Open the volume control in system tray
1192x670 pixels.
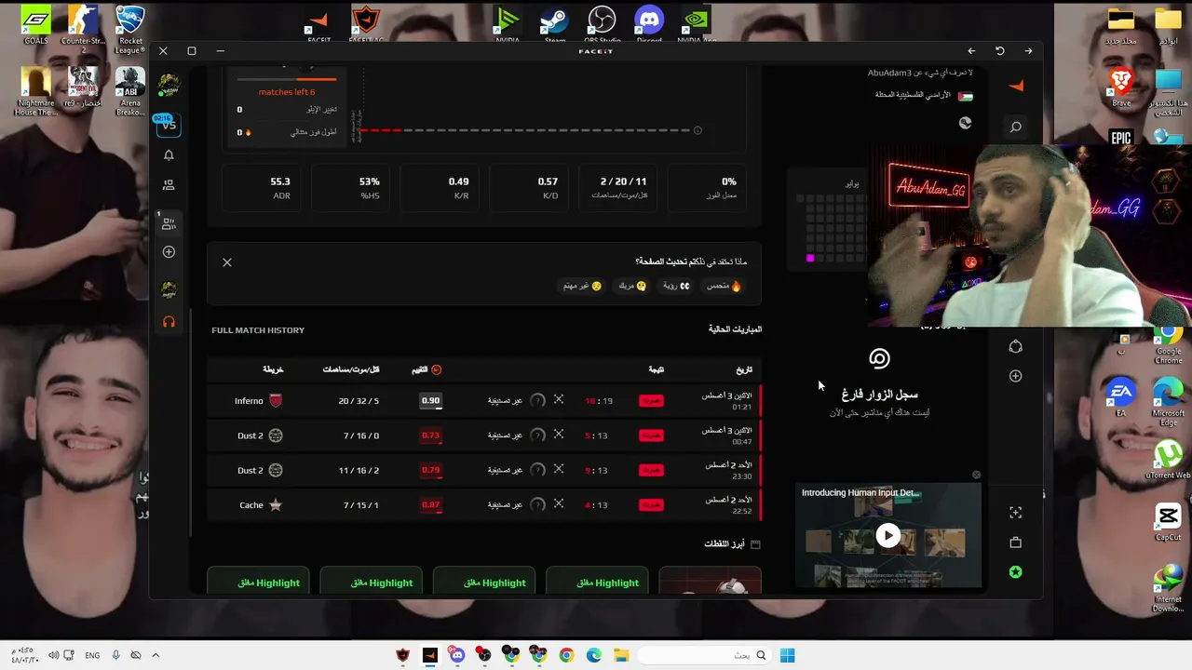53,655
